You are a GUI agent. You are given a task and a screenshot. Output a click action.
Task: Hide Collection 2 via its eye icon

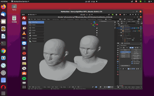(x=141, y=30)
